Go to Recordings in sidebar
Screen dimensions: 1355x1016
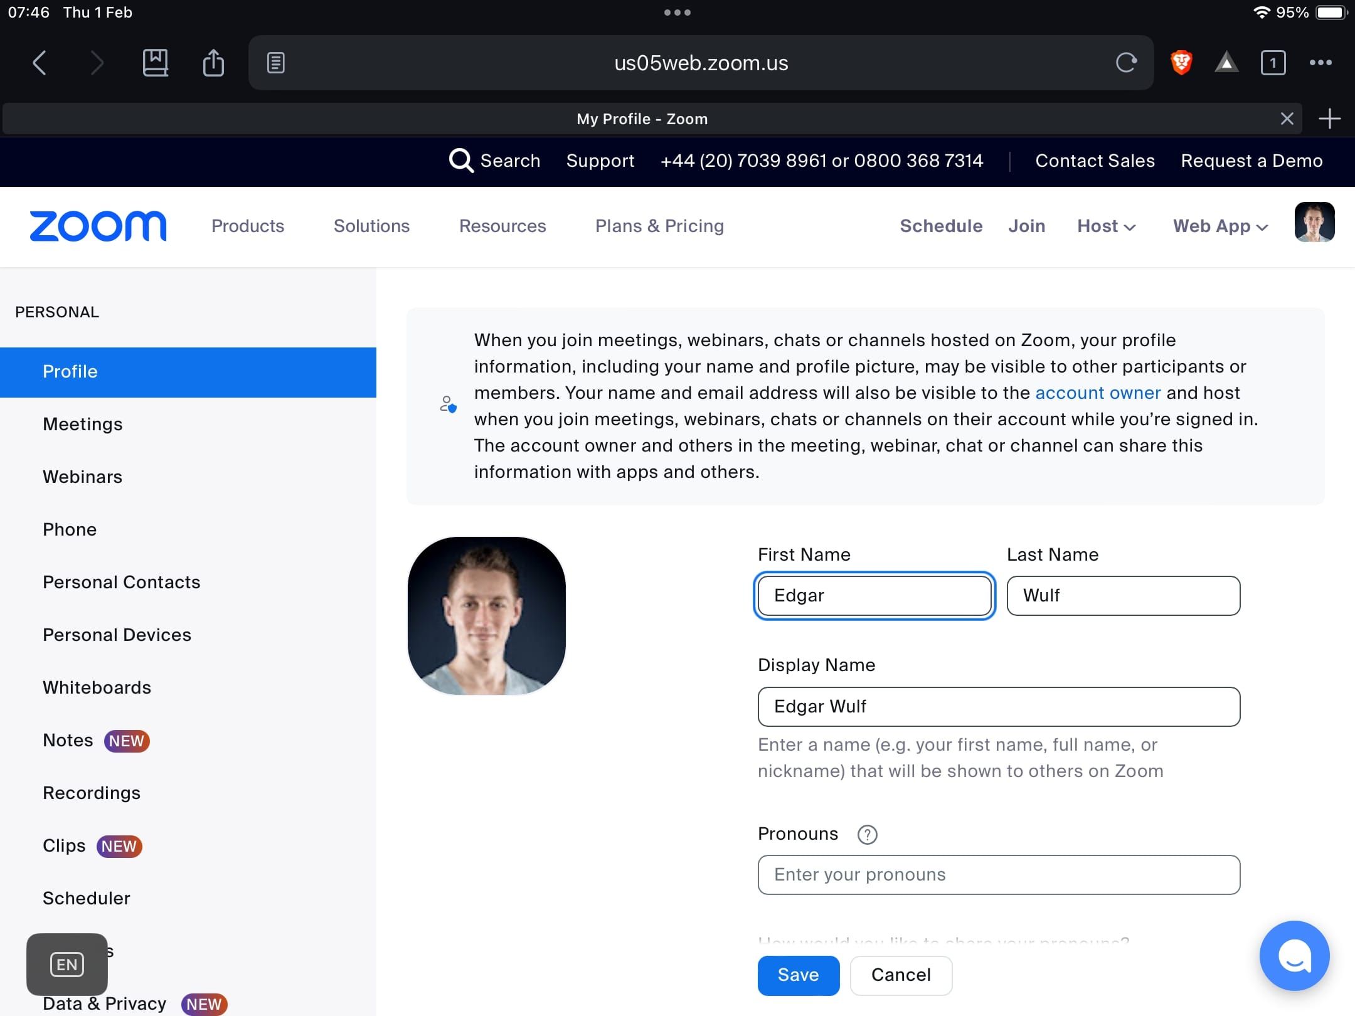tap(92, 793)
